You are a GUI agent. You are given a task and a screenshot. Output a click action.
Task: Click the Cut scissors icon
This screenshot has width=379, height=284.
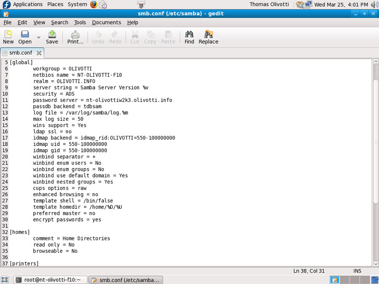pyautogui.click(x=135, y=37)
